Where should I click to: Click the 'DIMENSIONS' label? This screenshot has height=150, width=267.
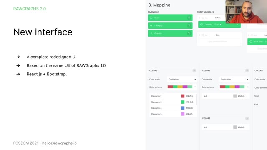pyautogui.click(x=154, y=12)
